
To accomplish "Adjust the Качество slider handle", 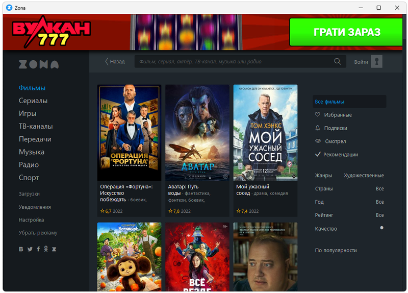I will pos(381,228).
